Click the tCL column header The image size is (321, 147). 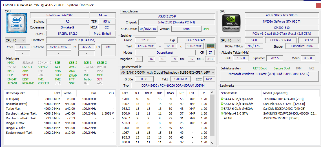[x=138, y=93]
